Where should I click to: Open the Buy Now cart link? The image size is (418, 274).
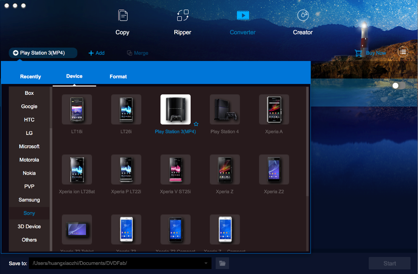(x=370, y=53)
